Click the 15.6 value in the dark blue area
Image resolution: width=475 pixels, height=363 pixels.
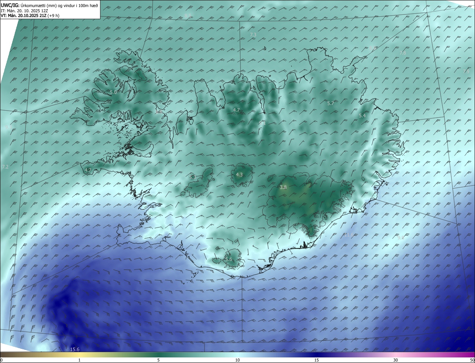75,349
